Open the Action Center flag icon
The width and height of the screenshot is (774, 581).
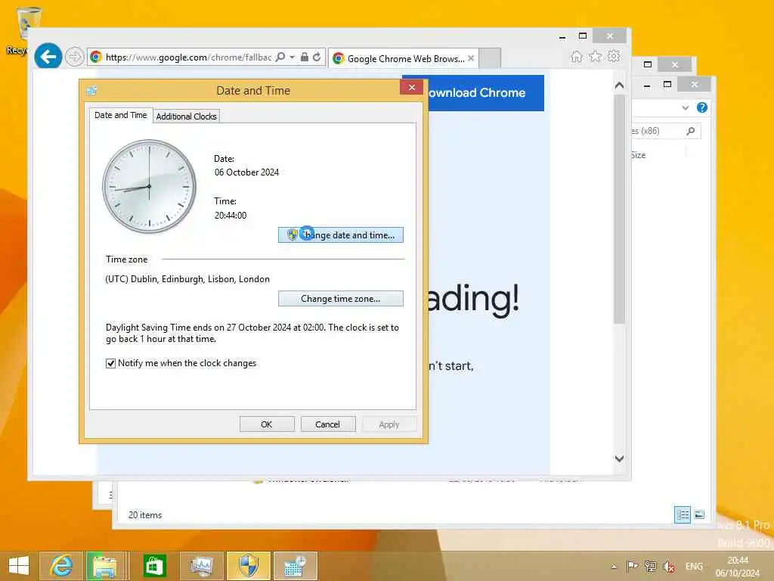point(632,567)
